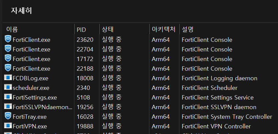
Task: Click FortiClient.exe icon for PID 22704
Action: coord(8,48)
